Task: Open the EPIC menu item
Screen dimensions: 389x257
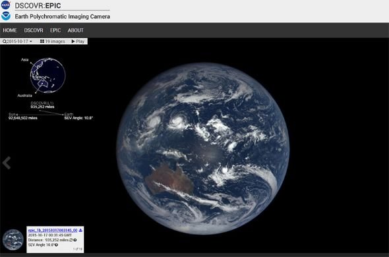Action: point(55,30)
